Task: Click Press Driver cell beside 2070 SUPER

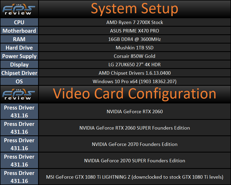Action: [19, 160]
